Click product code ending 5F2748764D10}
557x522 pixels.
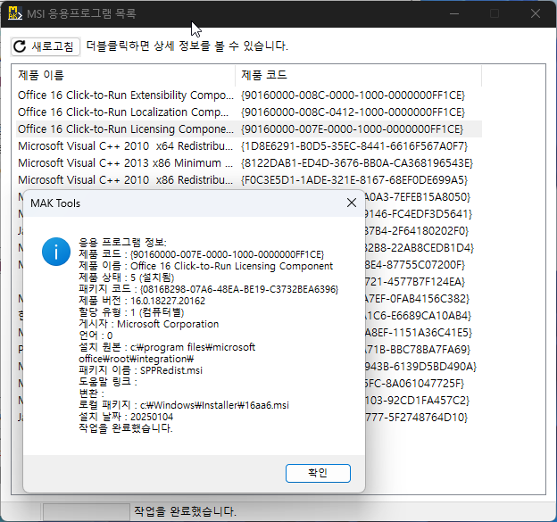[416, 418]
